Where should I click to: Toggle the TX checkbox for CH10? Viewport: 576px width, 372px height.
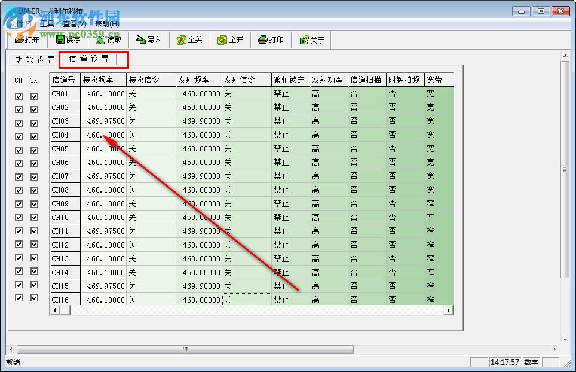click(34, 217)
